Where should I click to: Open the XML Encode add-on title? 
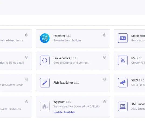pos(138,104)
